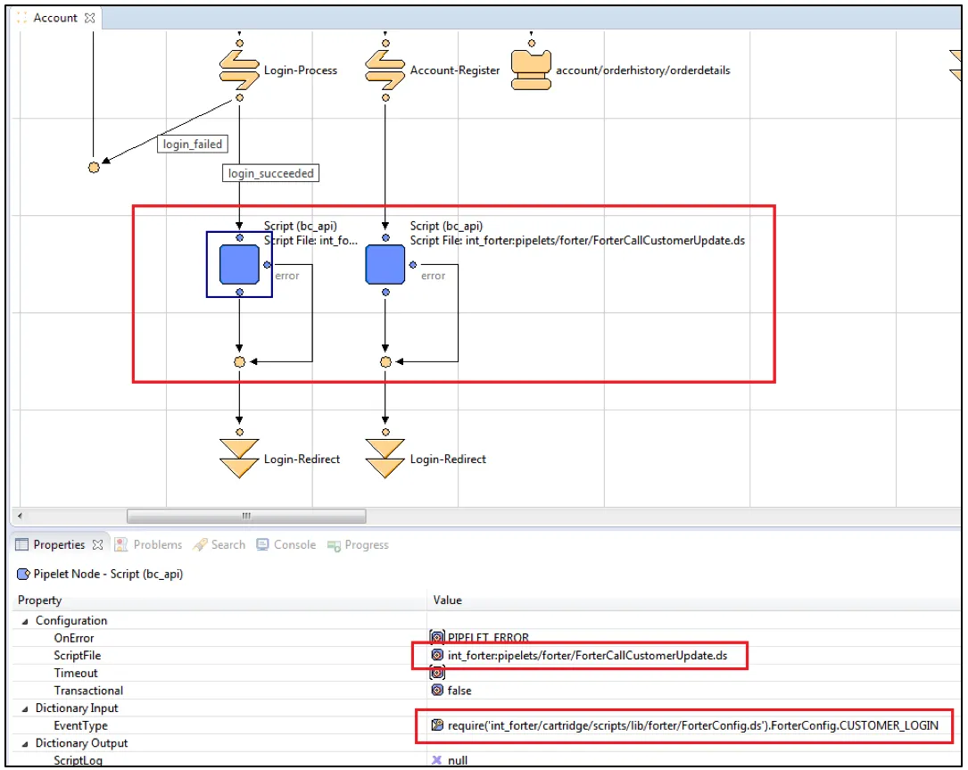Click the Timeout row value icon
Image resolution: width=968 pixels, height=770 pixels.
pos(437,673)
